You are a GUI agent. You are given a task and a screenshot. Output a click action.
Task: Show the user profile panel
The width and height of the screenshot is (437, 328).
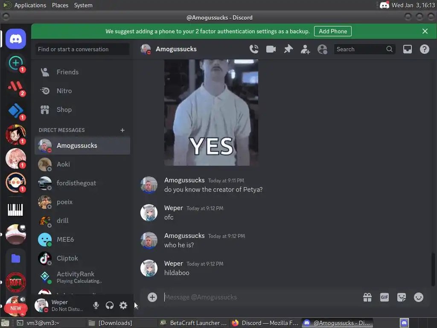tap(323, 49)
